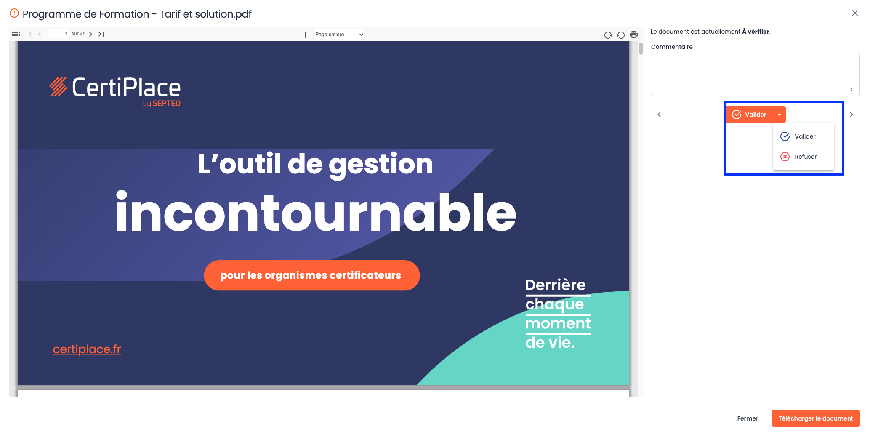The image size is (870, 437).
Task: Click the document status warning icon
Action: pyautogui.click(x=14, y=13)
